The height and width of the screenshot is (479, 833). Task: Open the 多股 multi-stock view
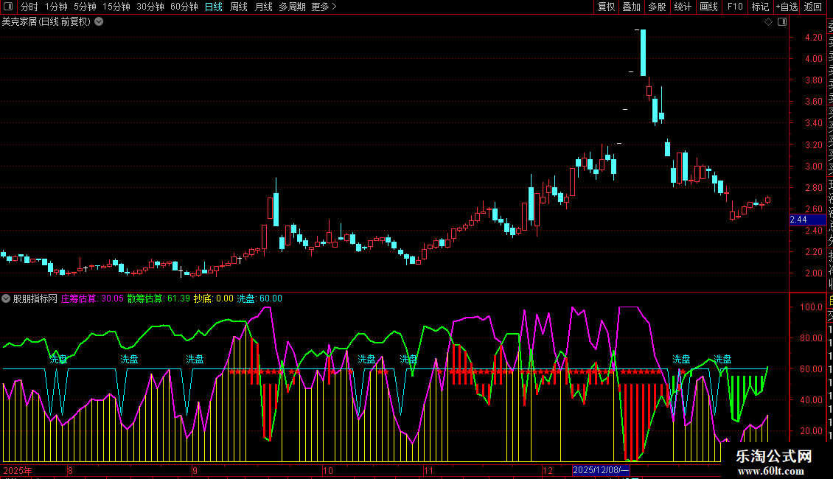pos(657,7)
